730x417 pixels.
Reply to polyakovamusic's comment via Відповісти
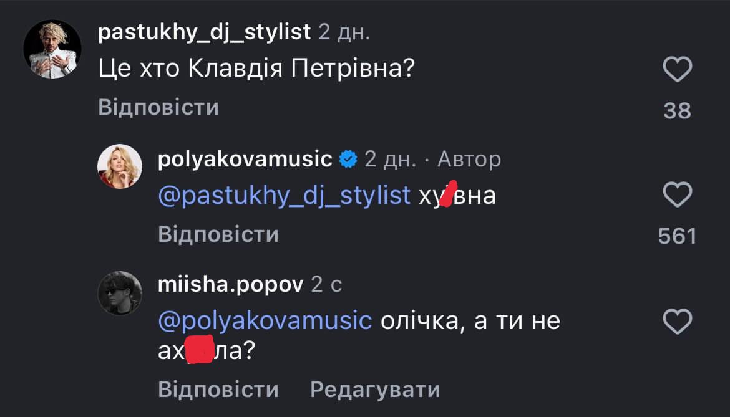click(x=218, y=234)
